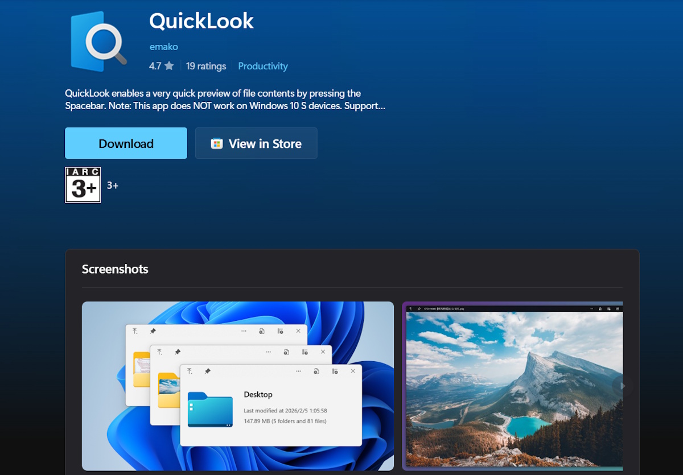This screenshot has width=683, height=475.
Task: Click the 3+ age label text
Action: pyautogui.click(x=113, y=185)
